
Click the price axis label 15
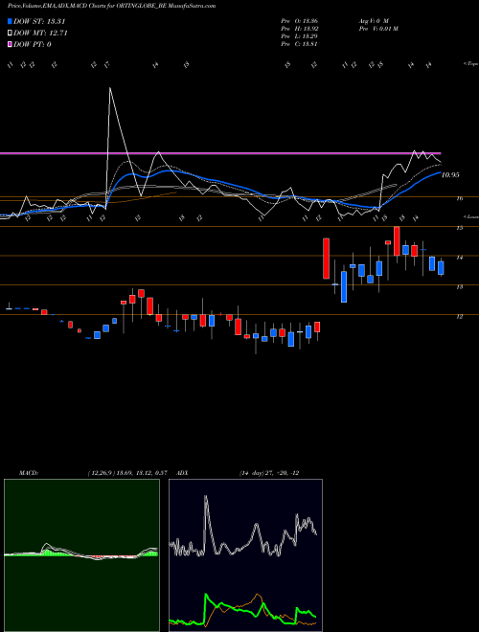(459, 228)
